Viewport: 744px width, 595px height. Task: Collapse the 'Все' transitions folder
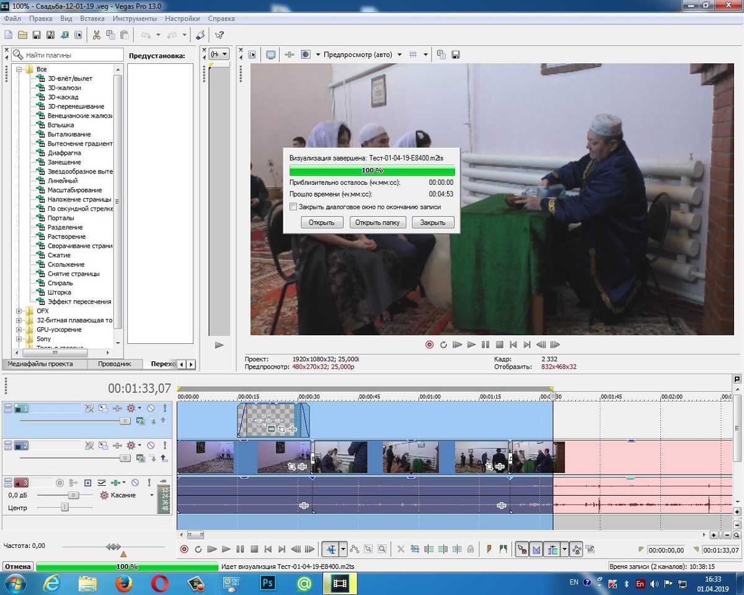(x=19, y=69)
